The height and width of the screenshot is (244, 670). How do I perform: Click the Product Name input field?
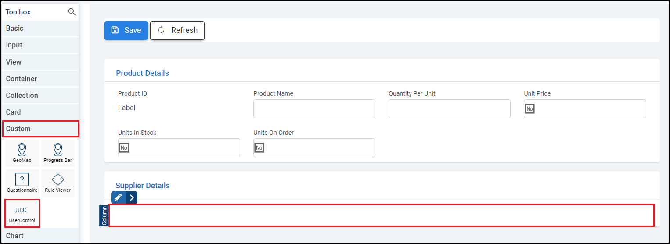click(x=314, y=108)
